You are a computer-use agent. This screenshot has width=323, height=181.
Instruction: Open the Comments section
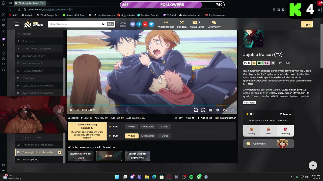(x=268, y=144)
